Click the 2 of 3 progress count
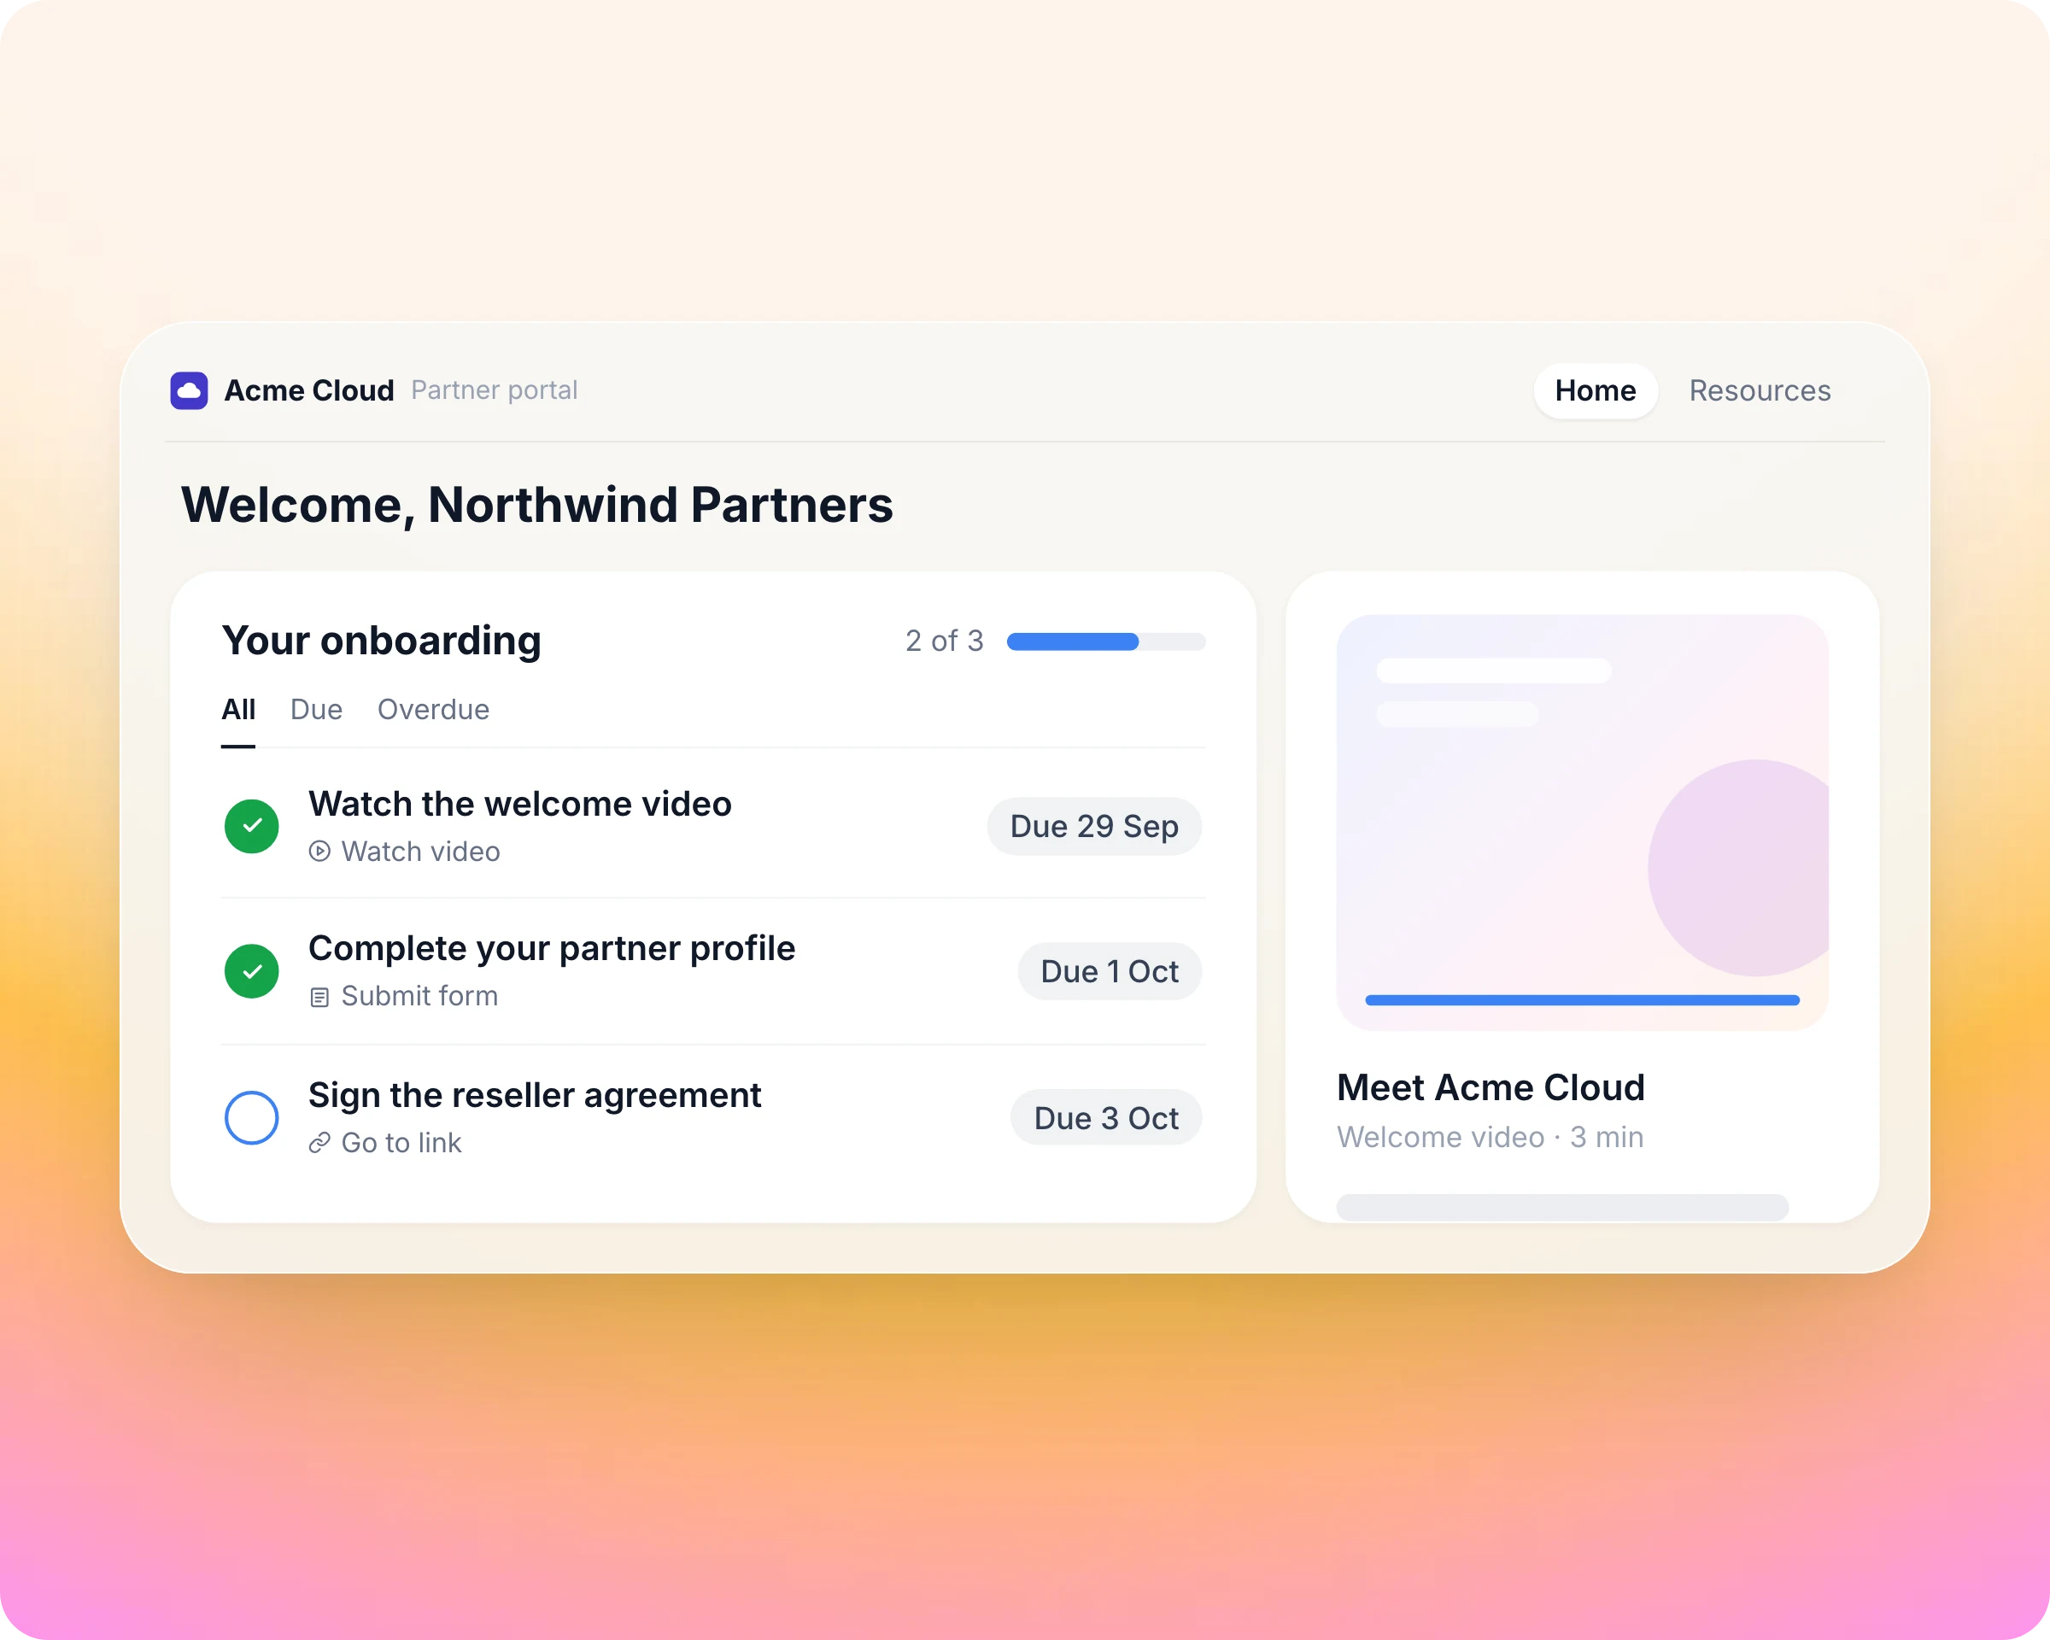Viewport: 2050px width, 1640px height. point(944,641)
